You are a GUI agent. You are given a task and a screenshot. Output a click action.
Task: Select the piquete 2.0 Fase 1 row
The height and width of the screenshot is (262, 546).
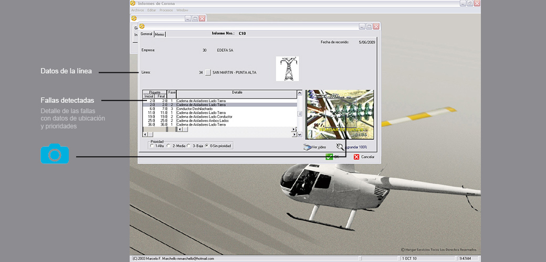[x=219, y=101]
